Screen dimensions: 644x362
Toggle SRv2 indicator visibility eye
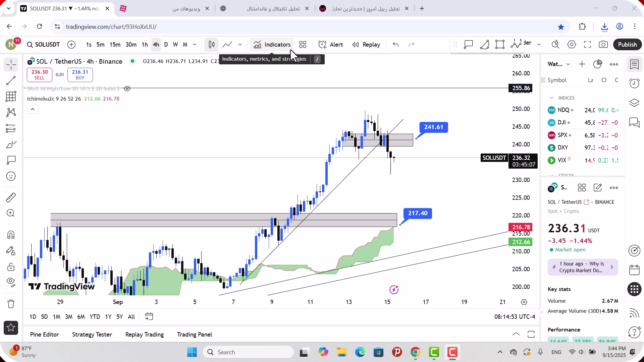[127, 89]
